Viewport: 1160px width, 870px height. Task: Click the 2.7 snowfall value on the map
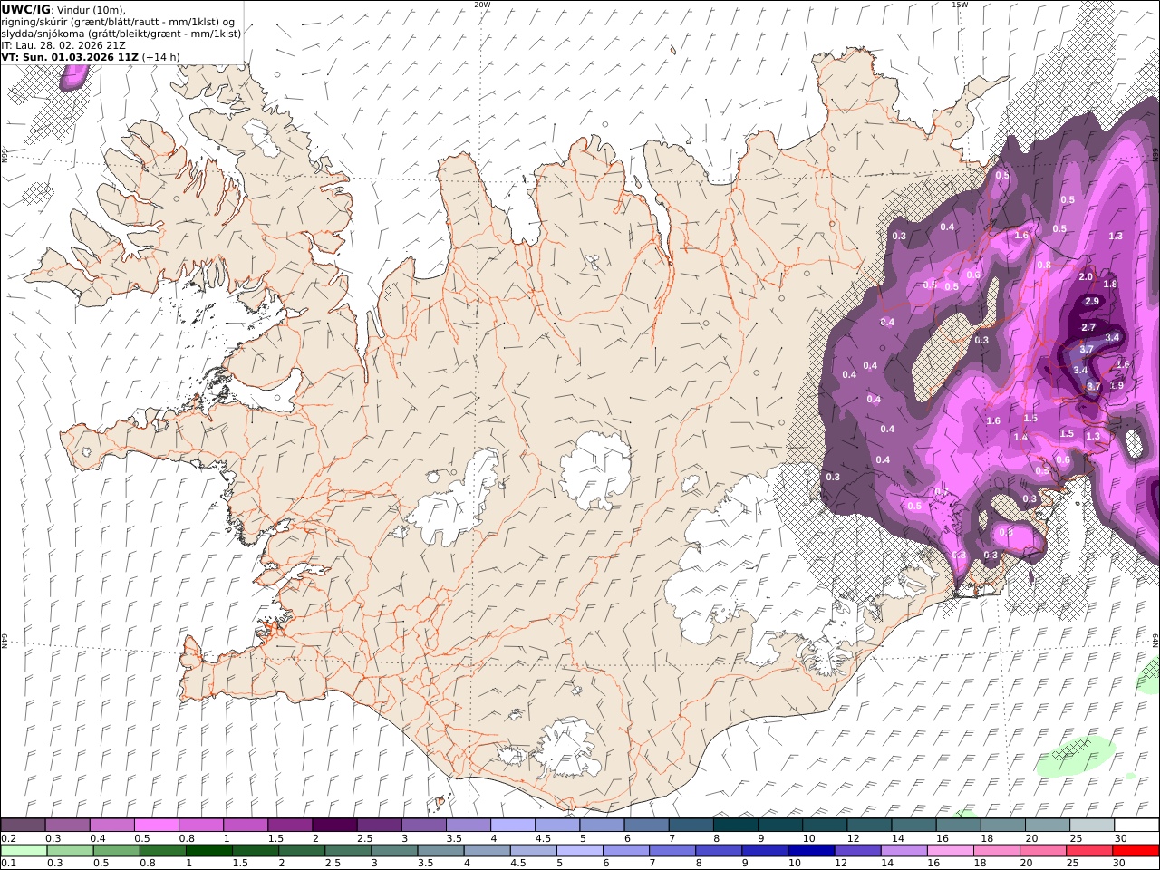point(1088,327)
